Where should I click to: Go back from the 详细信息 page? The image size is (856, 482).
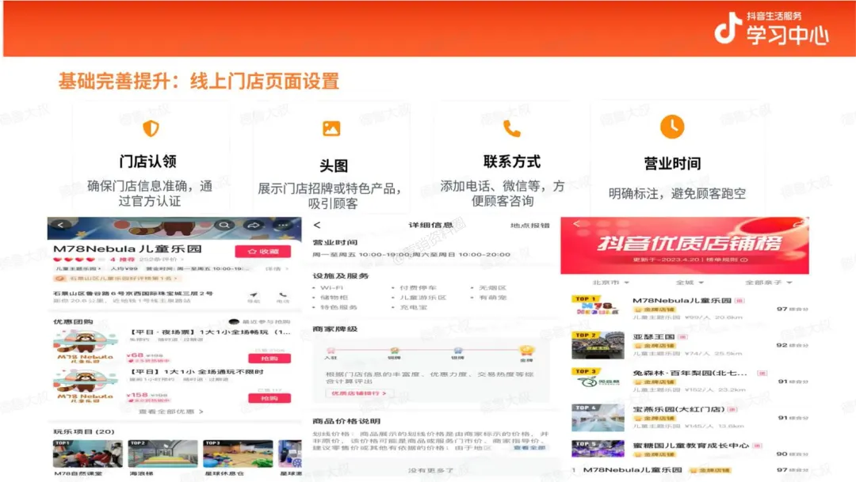(x=317, y=225)
